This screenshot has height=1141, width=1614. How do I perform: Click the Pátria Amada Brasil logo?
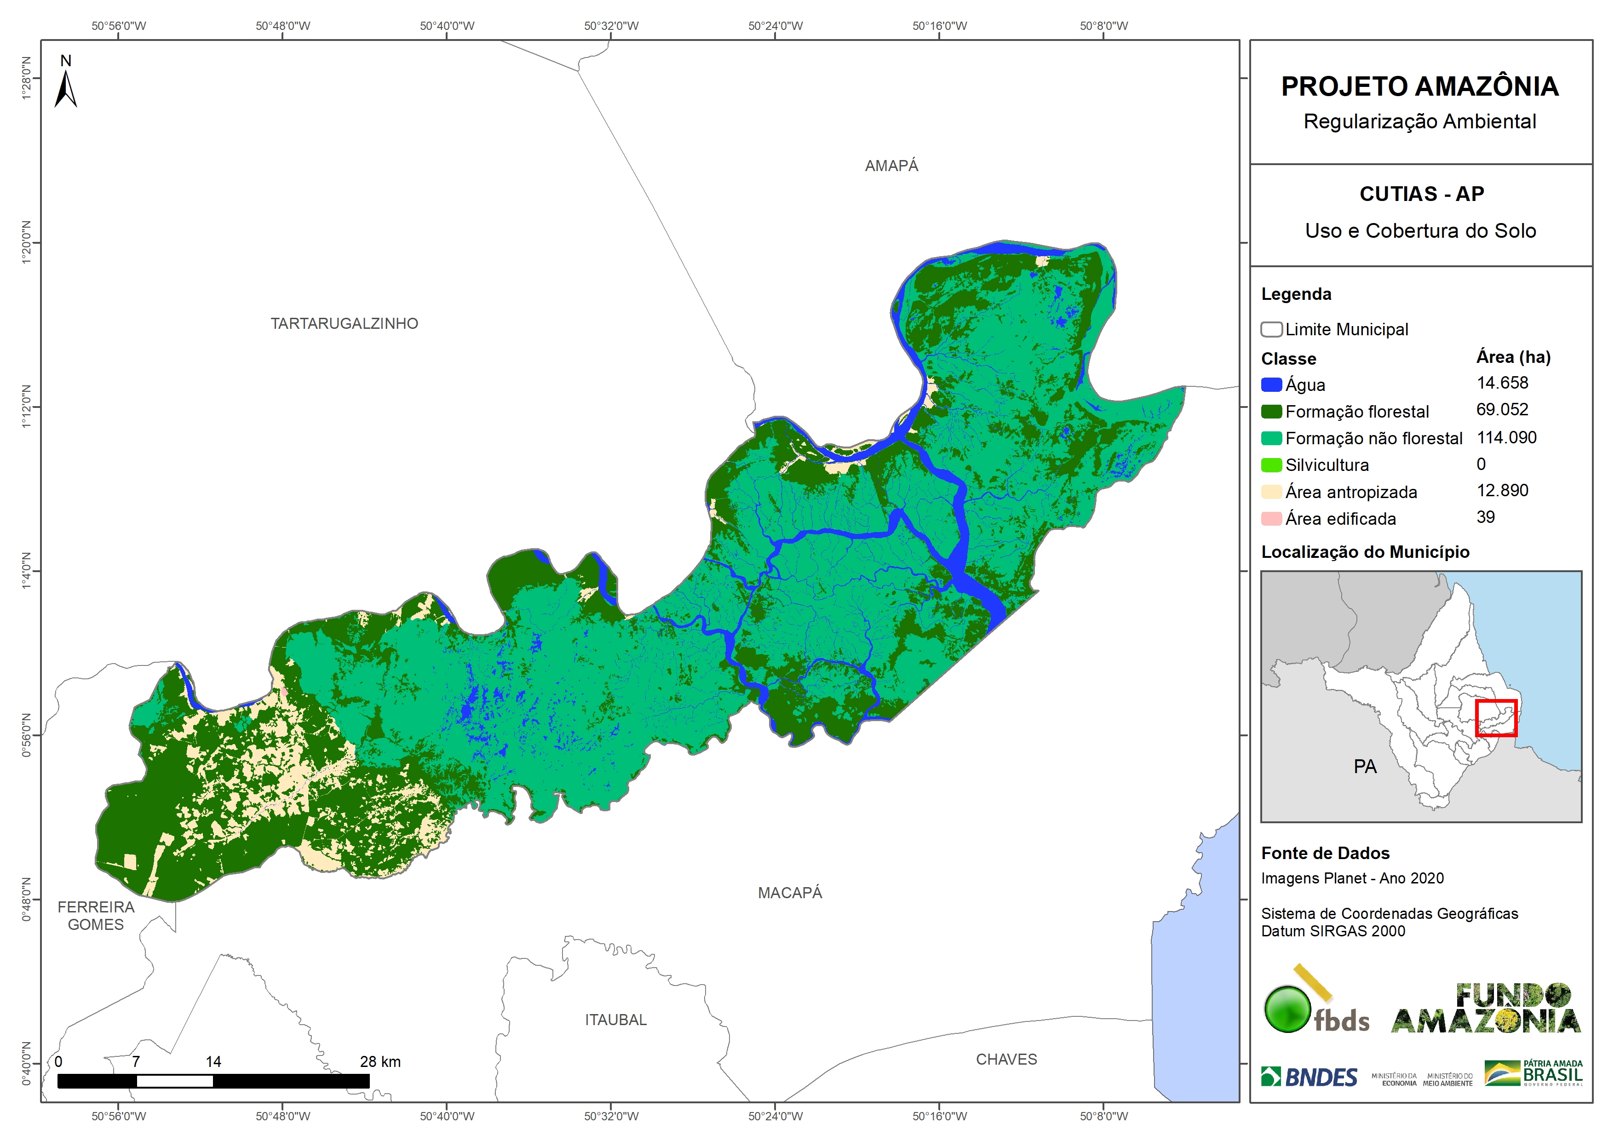tap(1533, 1073)
